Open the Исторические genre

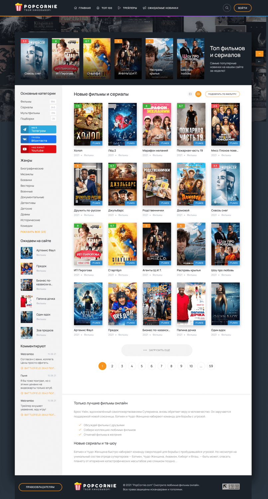click(x=30, y=220)
